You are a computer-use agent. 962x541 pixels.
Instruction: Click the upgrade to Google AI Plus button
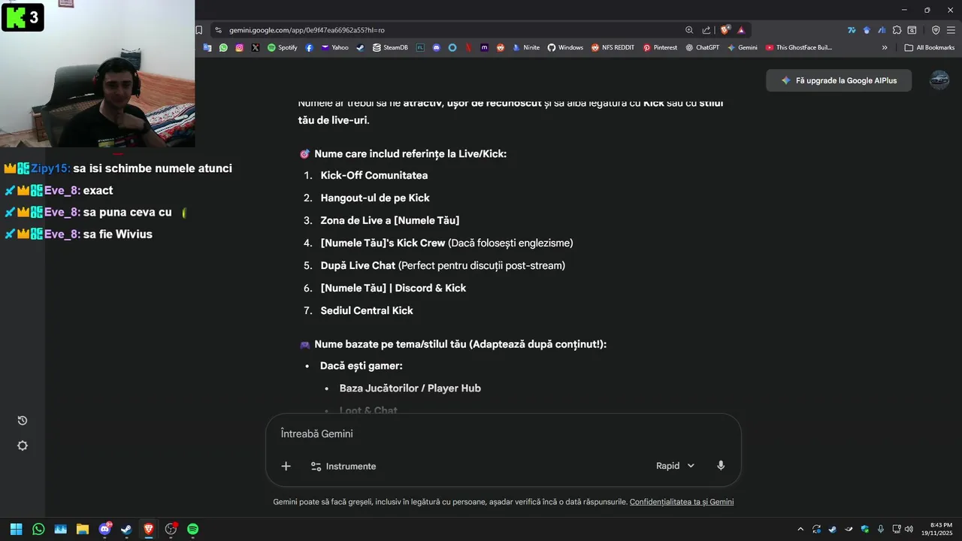click(839, 80)
